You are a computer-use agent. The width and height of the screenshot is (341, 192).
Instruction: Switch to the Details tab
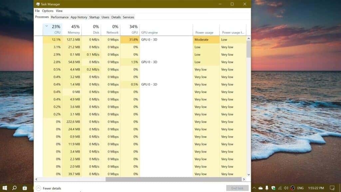click(x=116, y=17)
